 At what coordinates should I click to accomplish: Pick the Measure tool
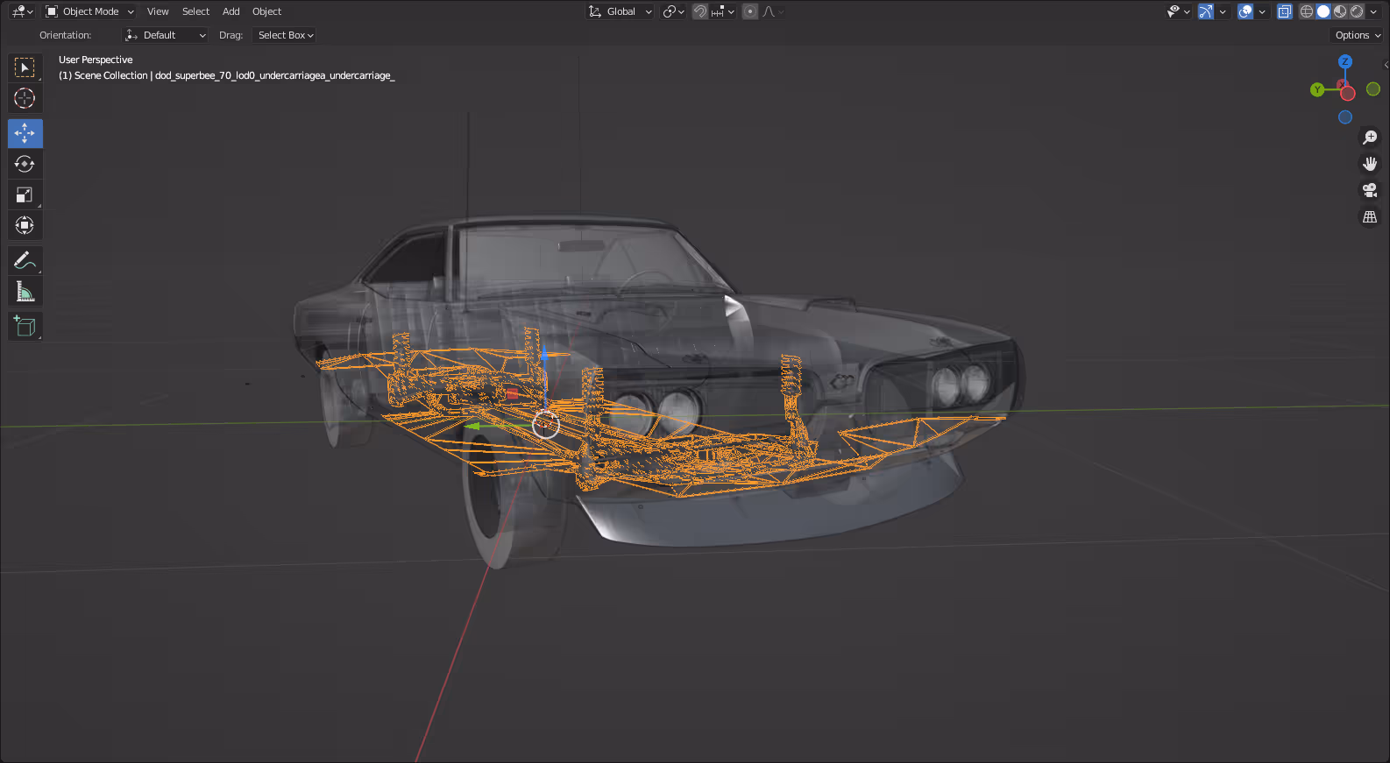click(x=25, y=291)
